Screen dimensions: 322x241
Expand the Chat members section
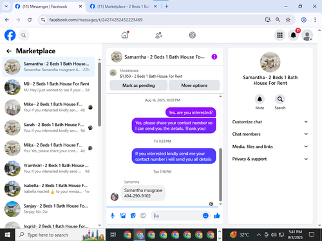coord(270,134)
